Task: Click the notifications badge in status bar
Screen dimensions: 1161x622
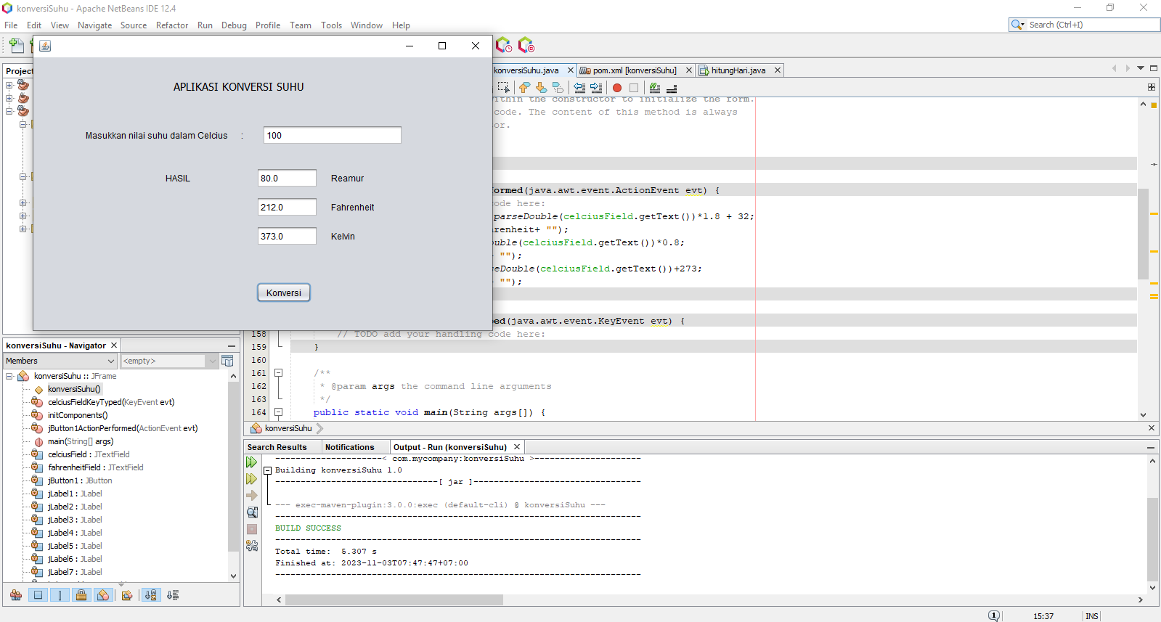Action: pos(994,615)
